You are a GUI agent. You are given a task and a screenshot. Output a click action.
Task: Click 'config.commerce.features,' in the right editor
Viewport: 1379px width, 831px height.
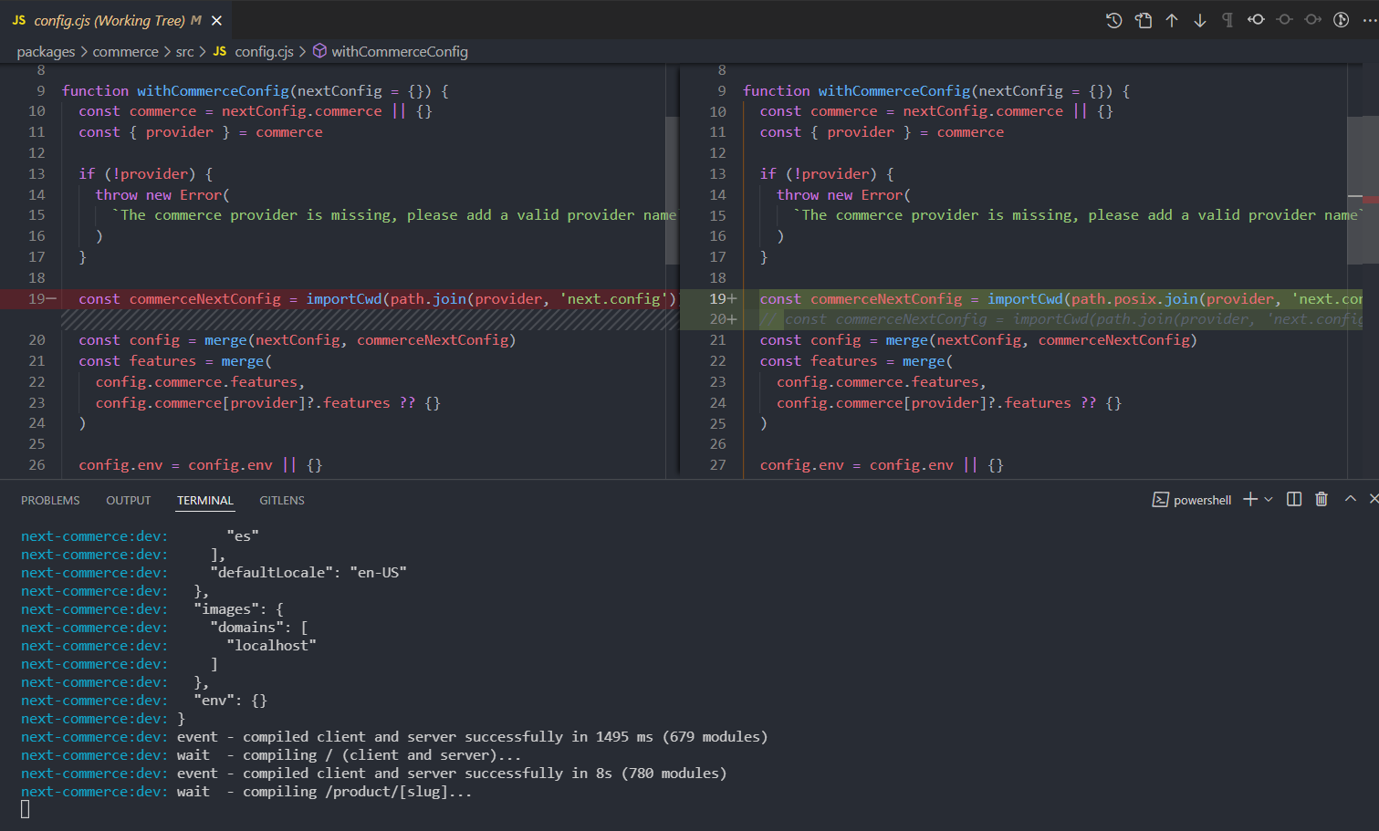(882, 382)
